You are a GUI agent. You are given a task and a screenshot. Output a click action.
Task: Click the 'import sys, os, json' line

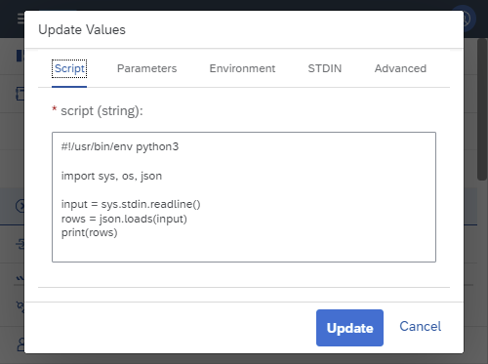111,176
